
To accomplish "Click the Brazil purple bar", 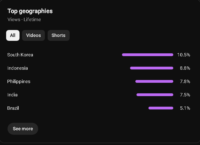I will [161, 108].
